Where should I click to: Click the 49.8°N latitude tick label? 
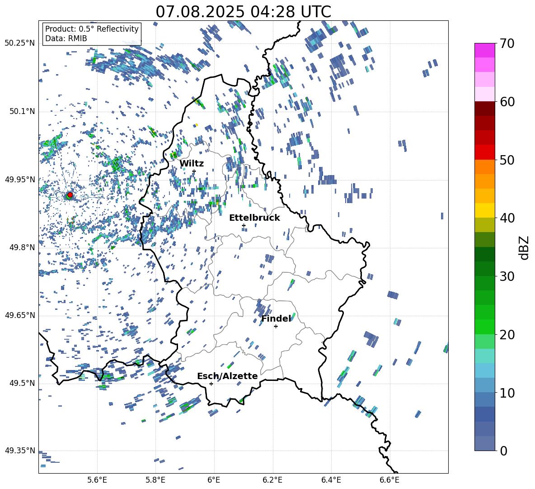(x=22, y=247)
